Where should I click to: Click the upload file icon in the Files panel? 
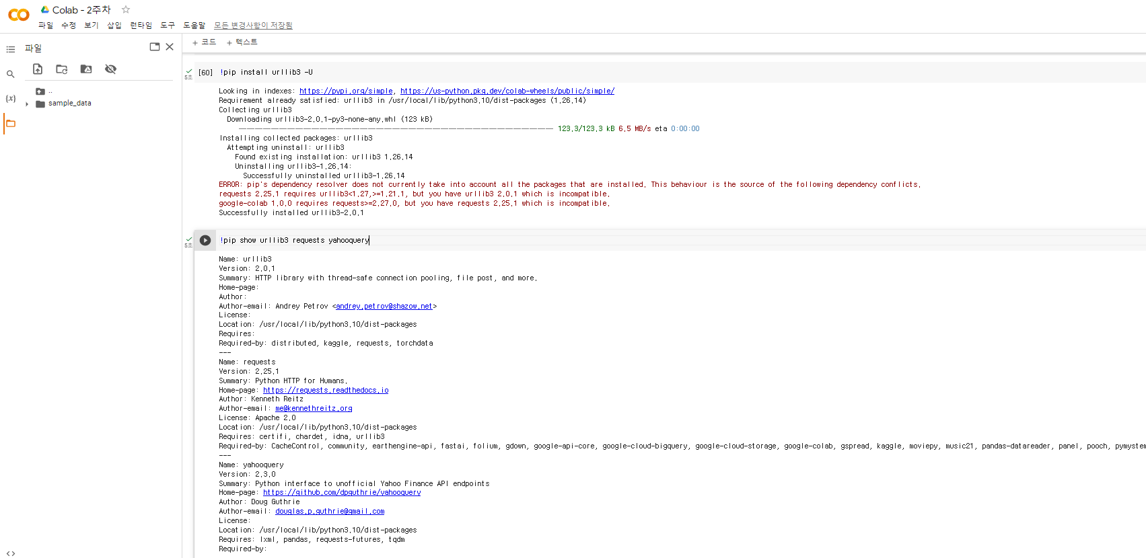[38, 69]
